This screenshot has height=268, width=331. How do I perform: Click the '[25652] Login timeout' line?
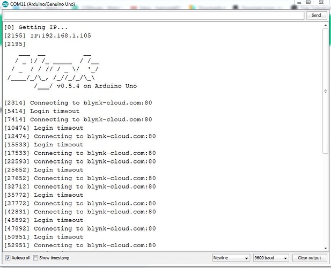(x=43, y=170)
